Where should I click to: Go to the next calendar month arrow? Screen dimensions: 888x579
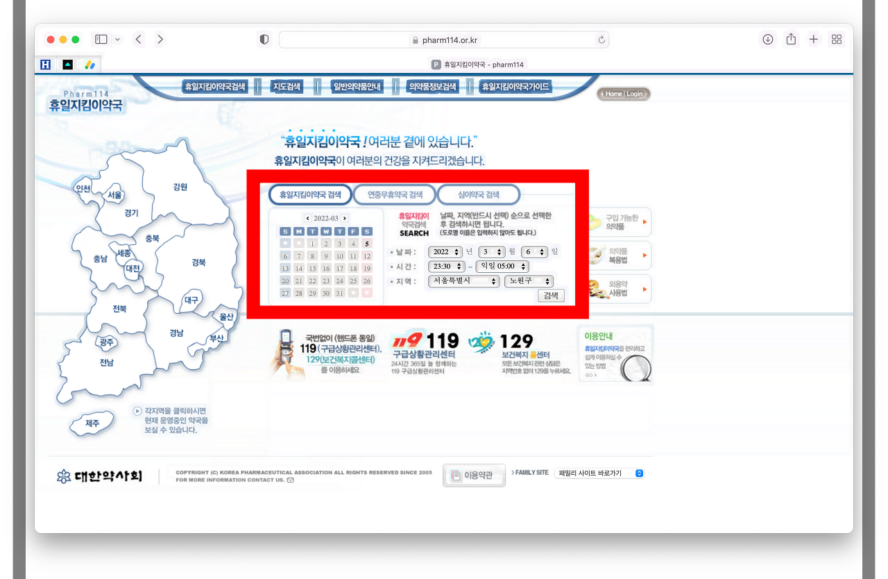(344, 218)
